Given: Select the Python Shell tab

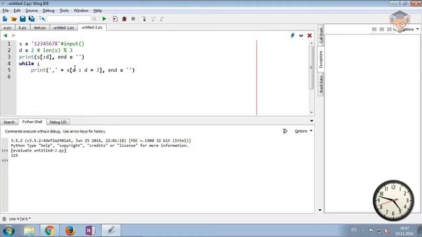Looking at the screenshot, I should pyautogui.click(x=32, y=122).
